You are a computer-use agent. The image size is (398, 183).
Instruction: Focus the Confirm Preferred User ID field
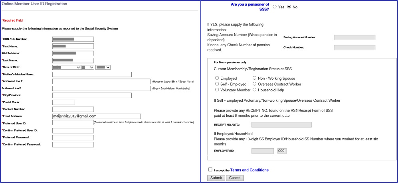point(73,130)
